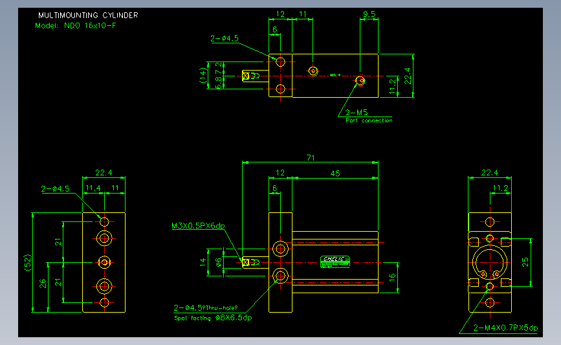Select the Model NDO 16x10-F label
This screenshot has width=561, height=345.
76,26
